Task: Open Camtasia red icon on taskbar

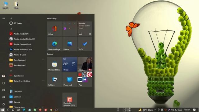Action: 46,110
